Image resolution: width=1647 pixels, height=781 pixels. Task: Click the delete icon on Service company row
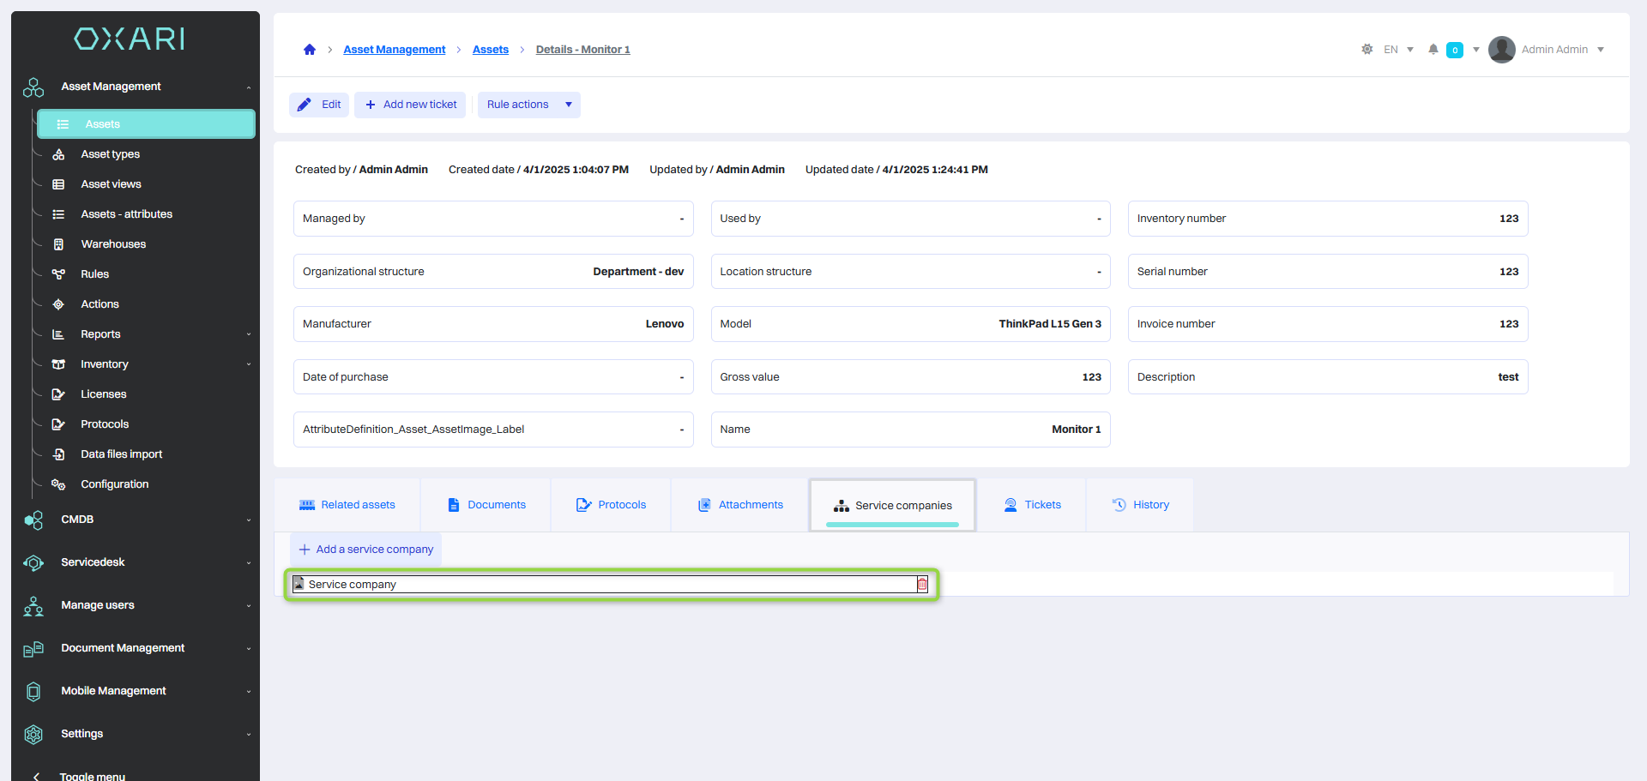[922, 585]
